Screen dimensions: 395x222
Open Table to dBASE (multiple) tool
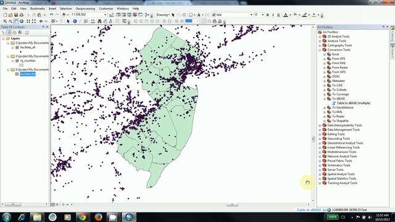pyautogui.click(x=354, y=103)
